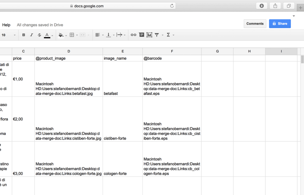This screenshot has width=304, height=195.
Task: Expand the text wrapping dropdown arrow
Action: pos(124,35)
